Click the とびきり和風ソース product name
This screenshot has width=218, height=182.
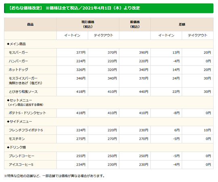tap(23, 92)
